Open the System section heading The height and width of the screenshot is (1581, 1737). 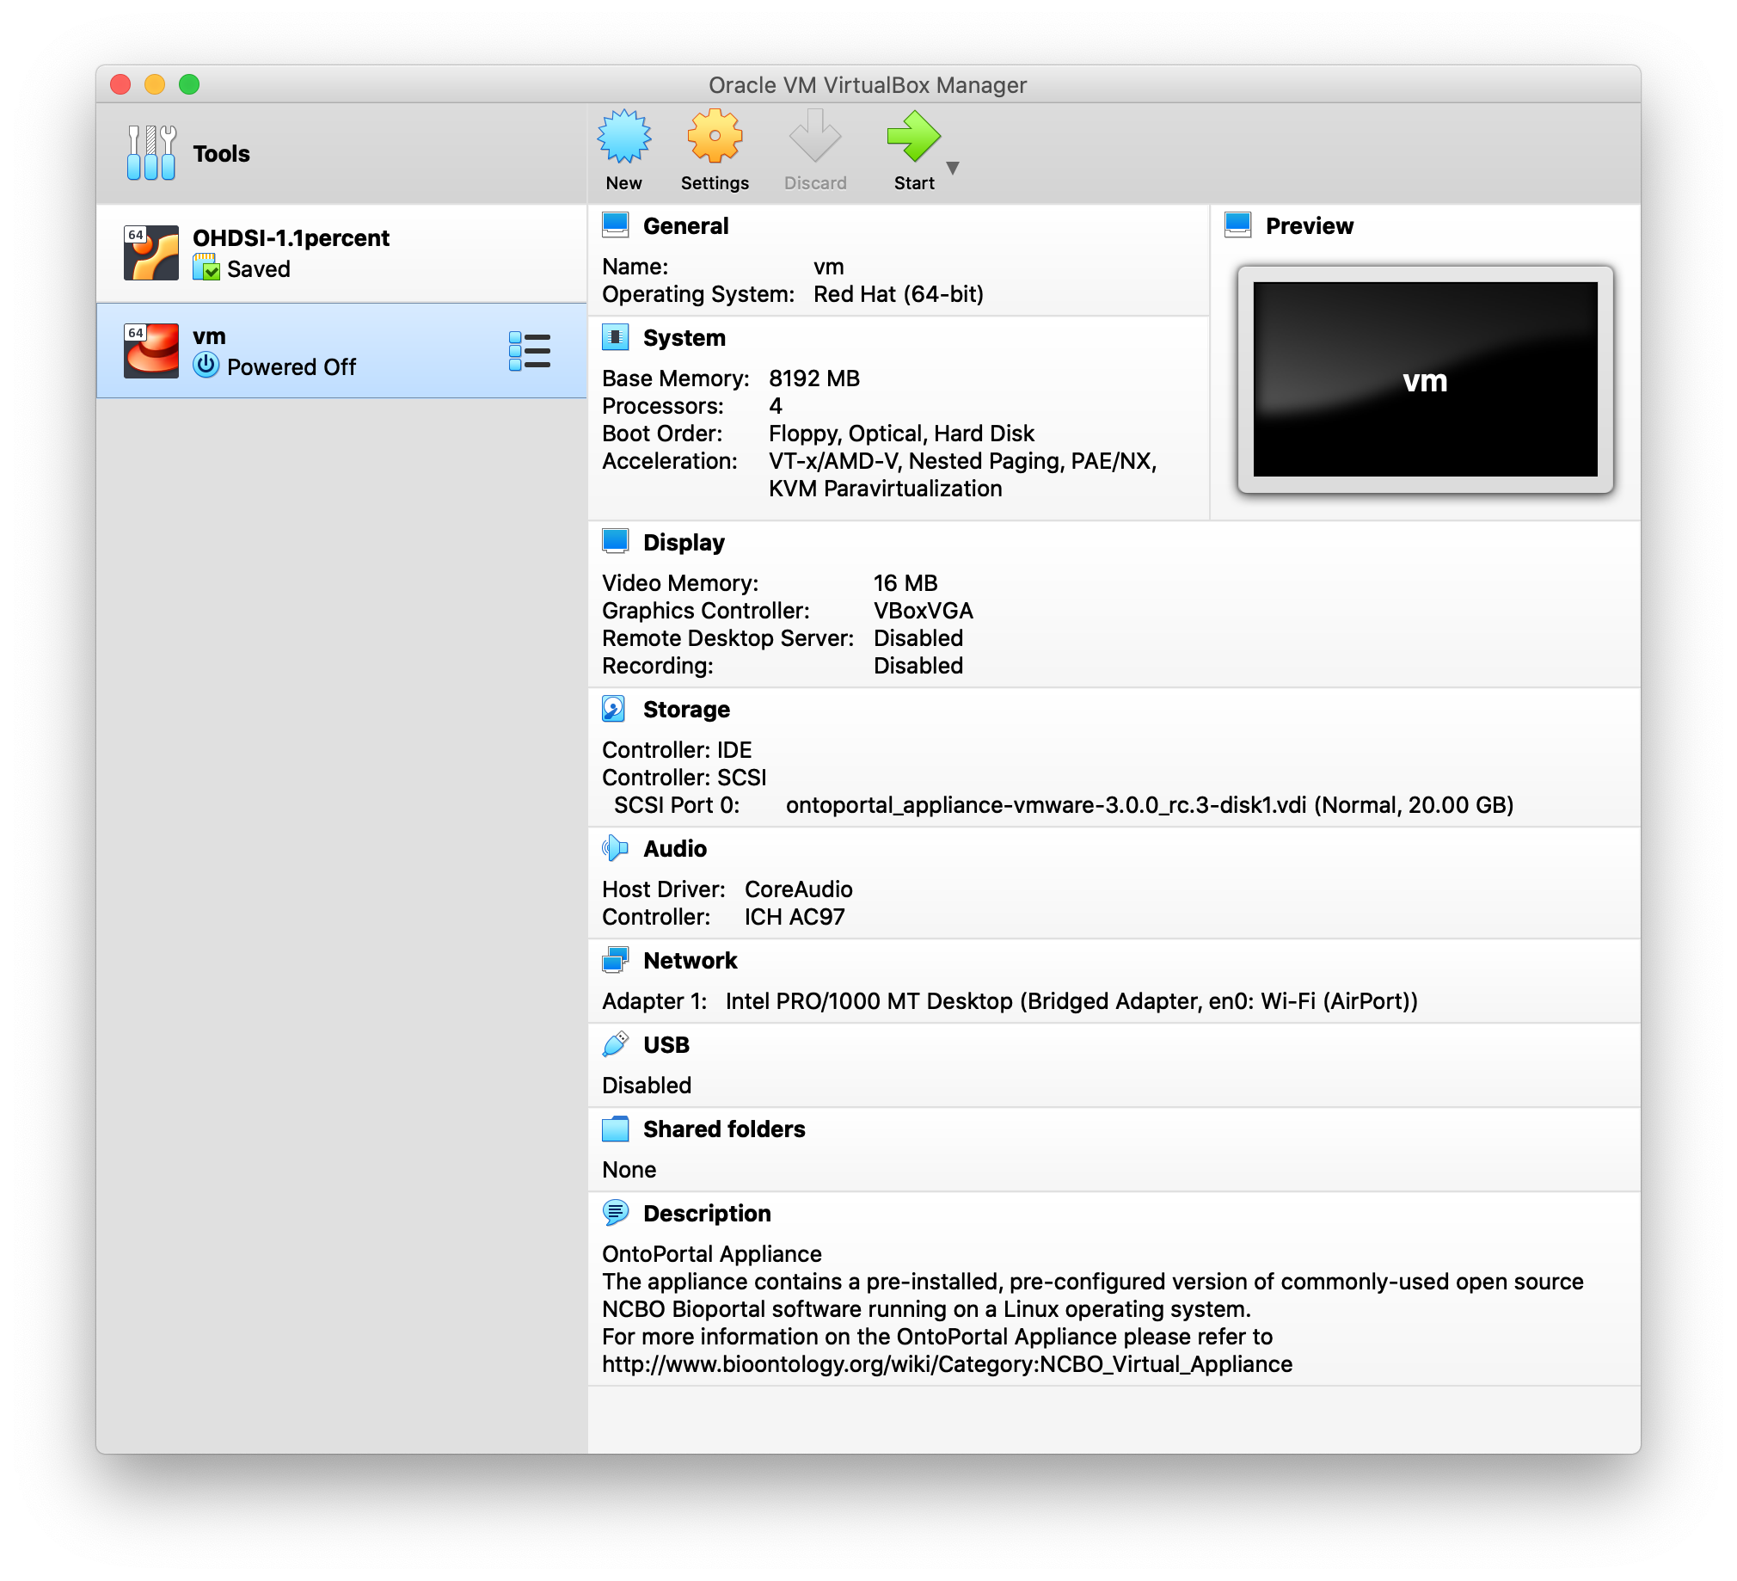pyautogui.click(x=684, y=338)
